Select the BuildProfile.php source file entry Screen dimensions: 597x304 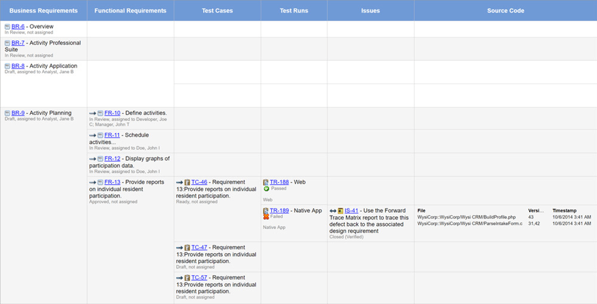466,217
